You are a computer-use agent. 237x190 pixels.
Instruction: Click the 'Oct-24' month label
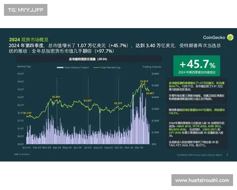pos(118,147)
